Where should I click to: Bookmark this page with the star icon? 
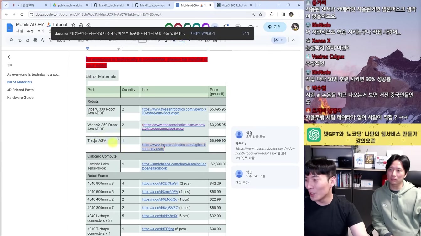[x=260, y=14]
